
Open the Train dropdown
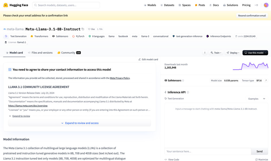pos(216,53)
